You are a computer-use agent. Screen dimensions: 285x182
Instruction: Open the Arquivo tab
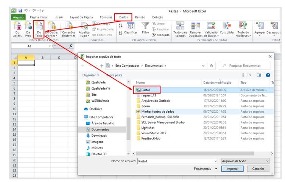(x=18, y=17)
